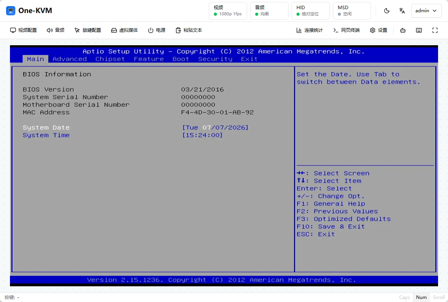The height and width of the screenshot is (302, 448).
Task: Click the One-KVM title text
Action: point(35,11)
